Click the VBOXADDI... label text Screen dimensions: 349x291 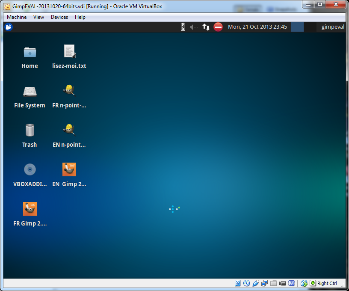[x=30, y=184]
